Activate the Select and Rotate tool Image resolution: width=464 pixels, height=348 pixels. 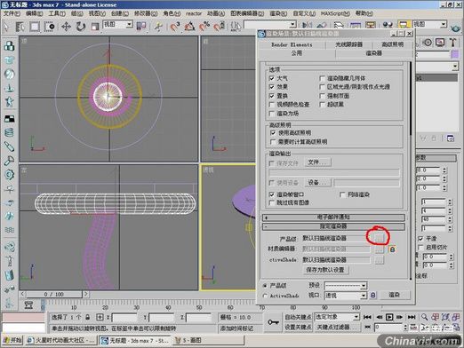pos(80,27)
